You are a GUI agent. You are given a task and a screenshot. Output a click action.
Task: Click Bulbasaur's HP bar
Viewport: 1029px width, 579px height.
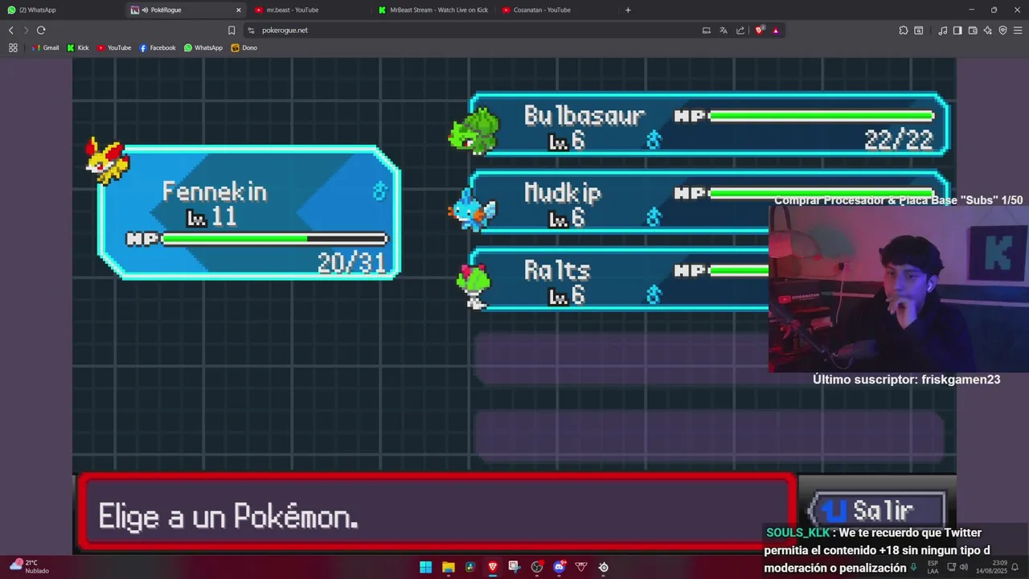pos(805,117)
